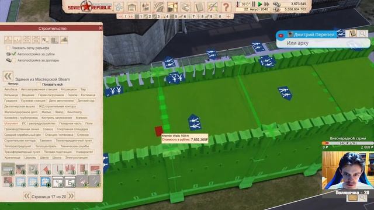Select the highlighted blue-bordered wall thumbnail
374x210 pixels.
[x=46, y=181]
